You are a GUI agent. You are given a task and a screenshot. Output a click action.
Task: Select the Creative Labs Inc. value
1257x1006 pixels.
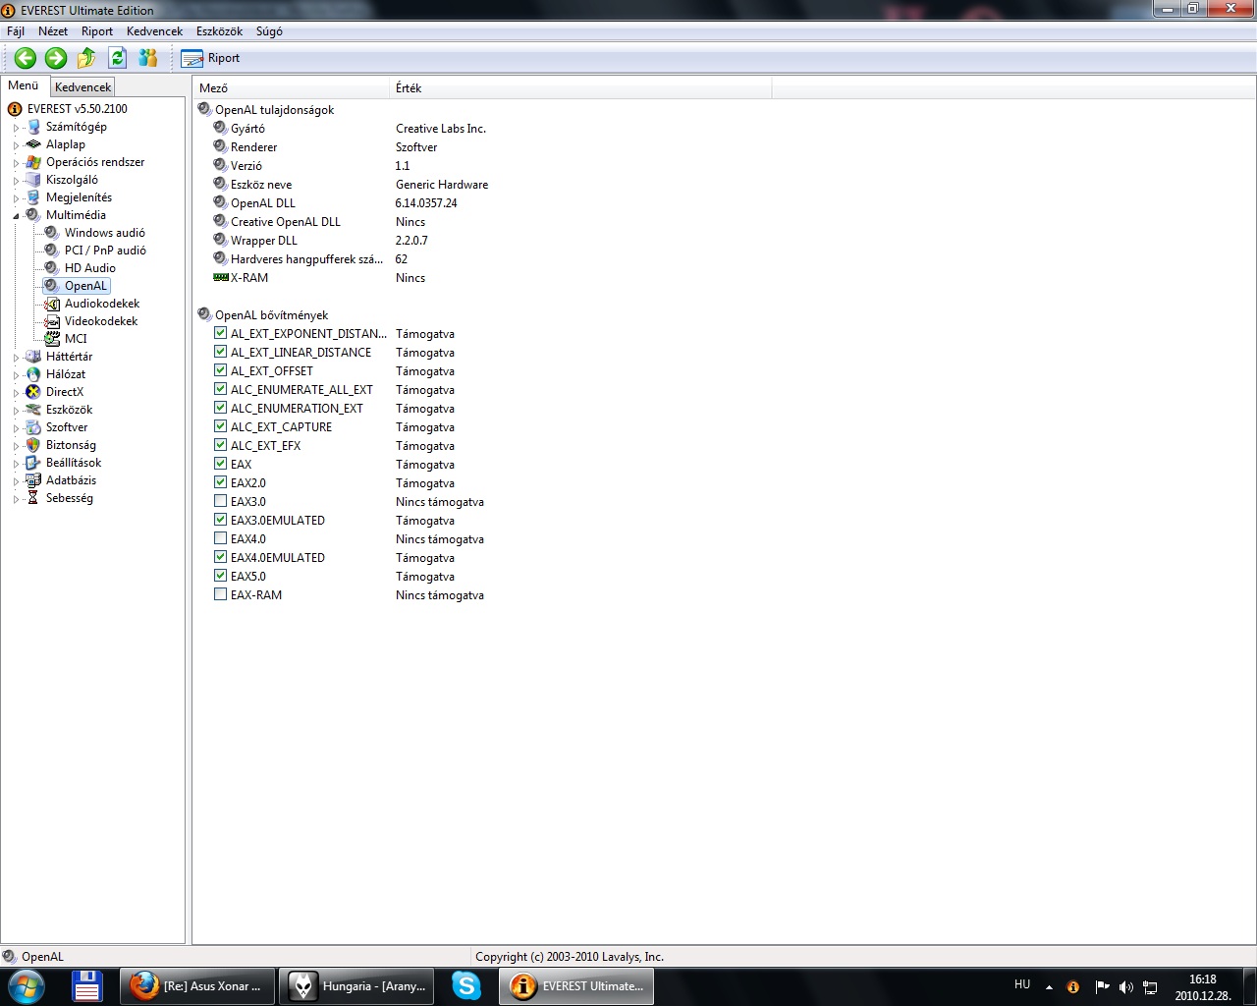[x=441, y=129]
